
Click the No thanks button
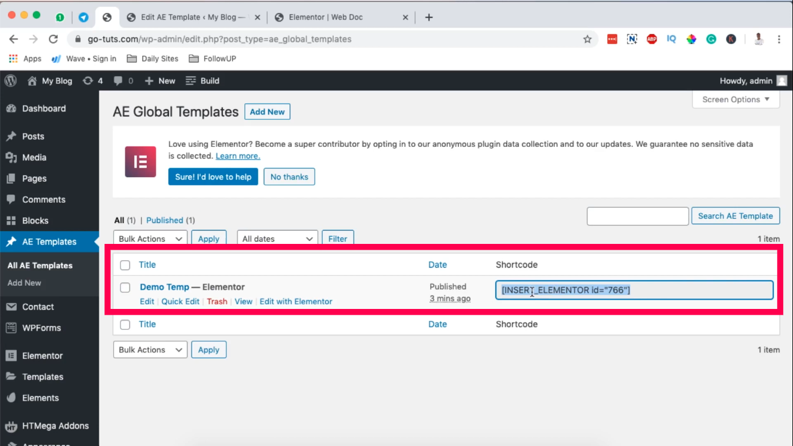[x=289, y=177]
